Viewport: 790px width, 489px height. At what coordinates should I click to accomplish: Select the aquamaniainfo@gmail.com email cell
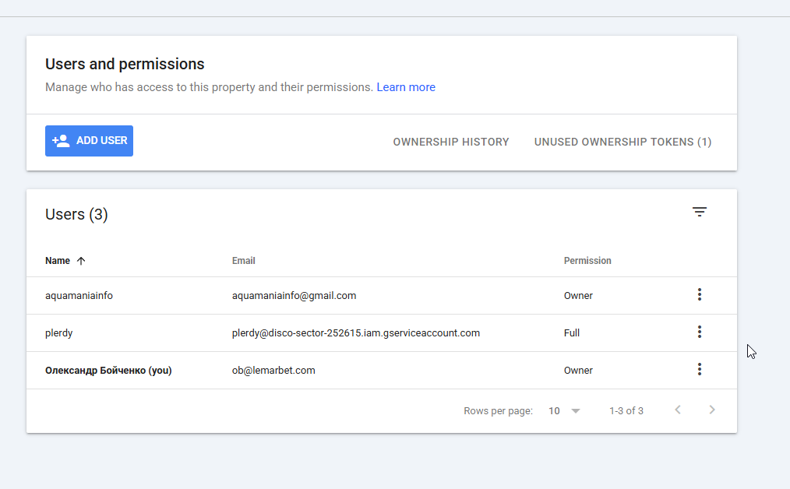point(294,296)
